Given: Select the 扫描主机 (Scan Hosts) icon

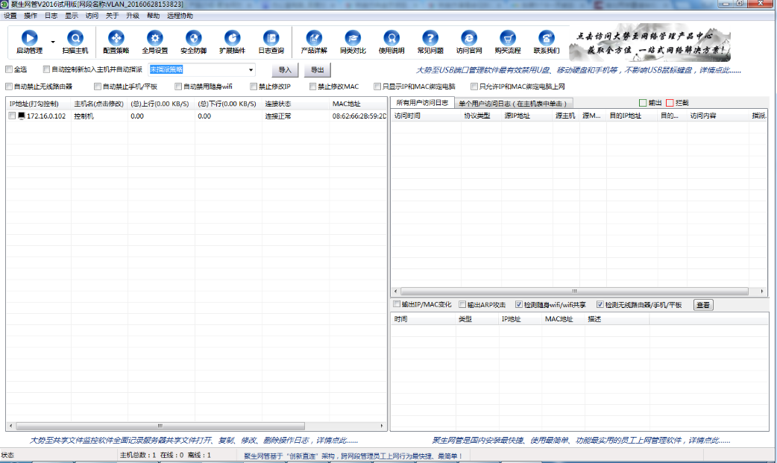Looking at the screenshot, I should pos(77,41).
